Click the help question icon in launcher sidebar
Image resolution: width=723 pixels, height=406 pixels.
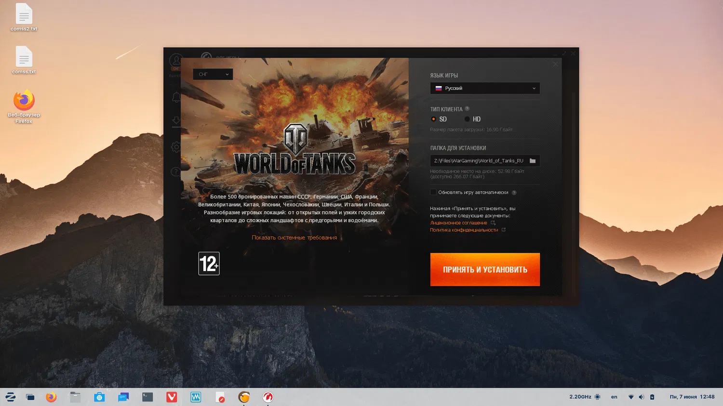(176, 172)
